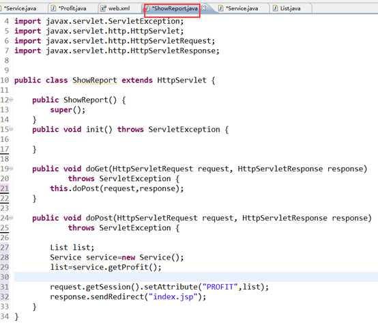Click the "index.jsp" string literal
Screen dimensions: 378x323
click(x=173, y=296)
